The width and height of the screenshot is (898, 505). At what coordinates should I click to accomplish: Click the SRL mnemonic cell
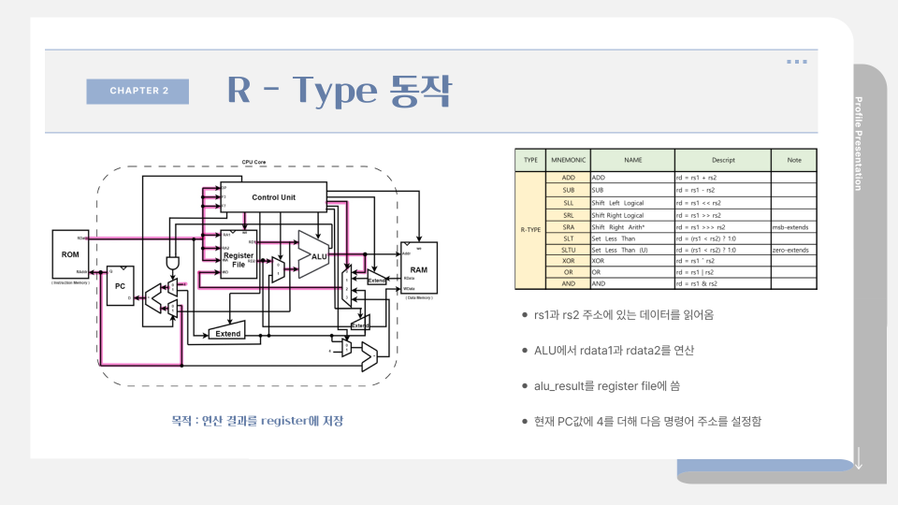pyautogui.click(x=568, y=215)
